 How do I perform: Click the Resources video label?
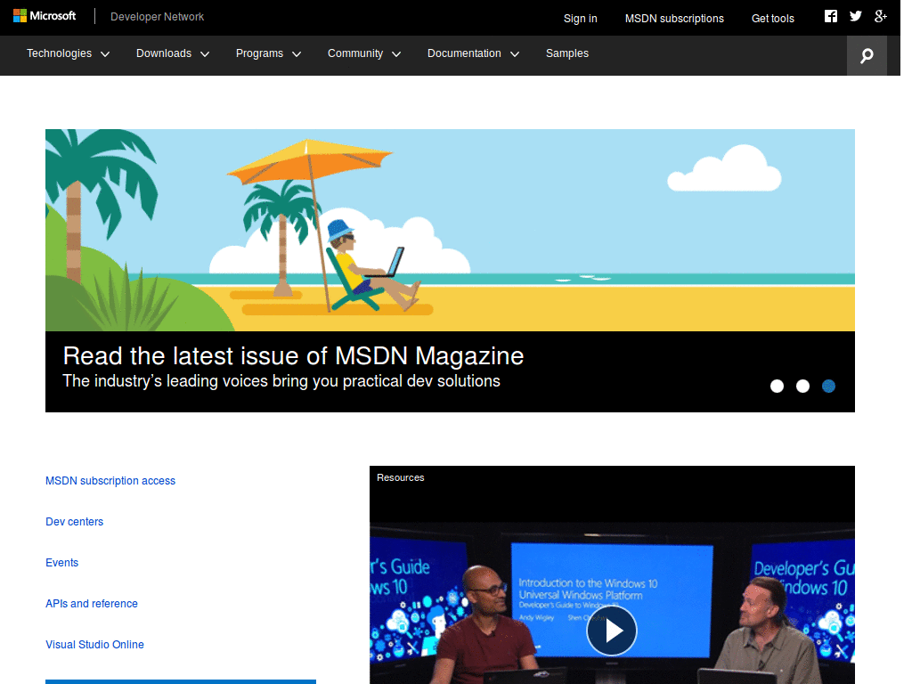pos(400,477)
